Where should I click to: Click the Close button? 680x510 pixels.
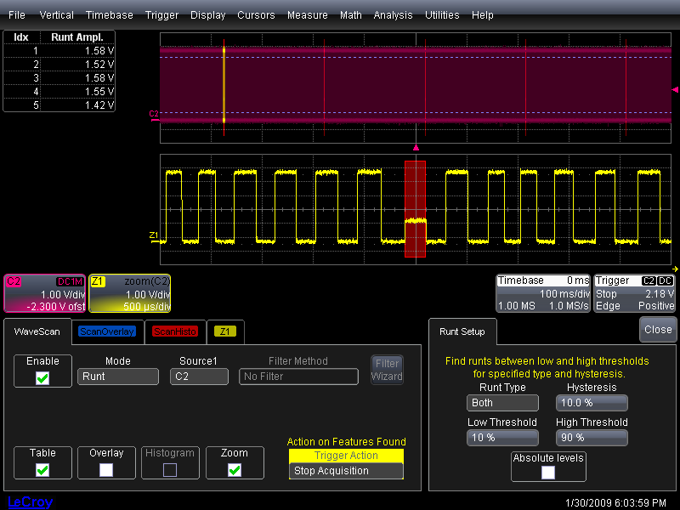(657, 329)
